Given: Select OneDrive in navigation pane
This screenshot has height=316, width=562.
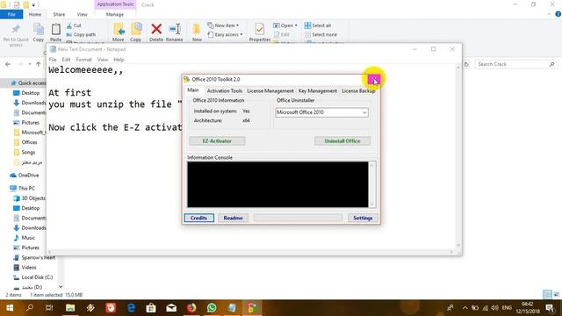Looking at the screenshot, I should point(25,176).
